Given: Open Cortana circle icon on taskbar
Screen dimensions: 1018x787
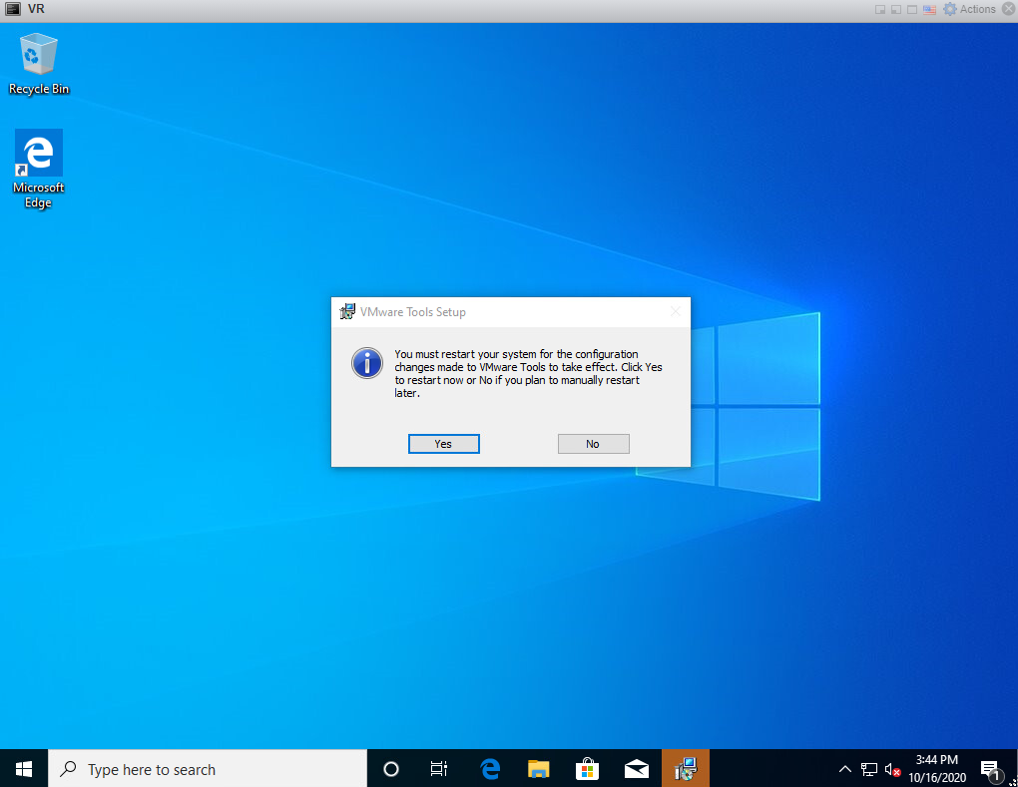Looking at the screenshot, I should [x=391, y=769].
